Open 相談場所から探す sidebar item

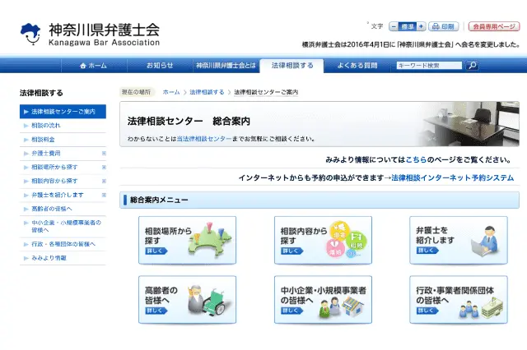[x=54, y=167]
